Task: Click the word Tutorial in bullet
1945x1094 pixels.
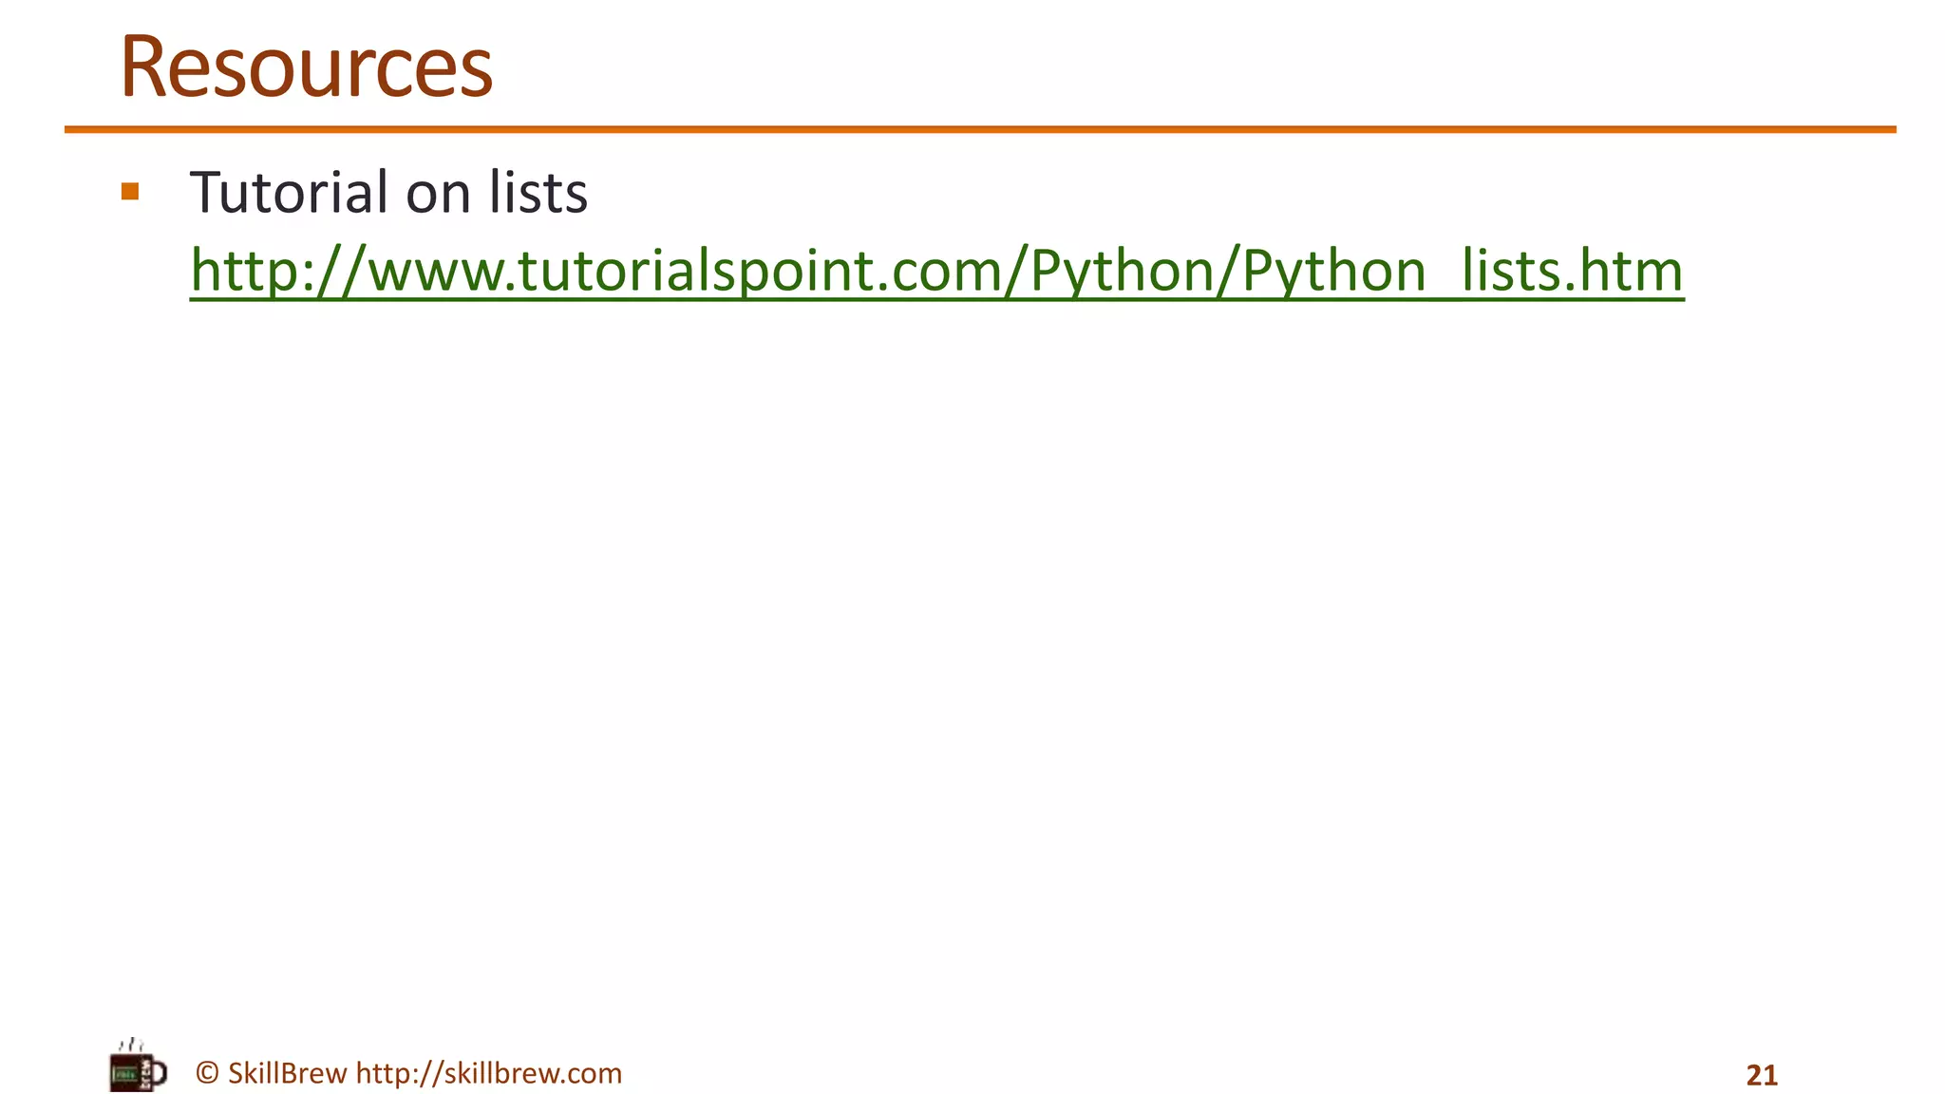Action: click(x=289, y=192)
